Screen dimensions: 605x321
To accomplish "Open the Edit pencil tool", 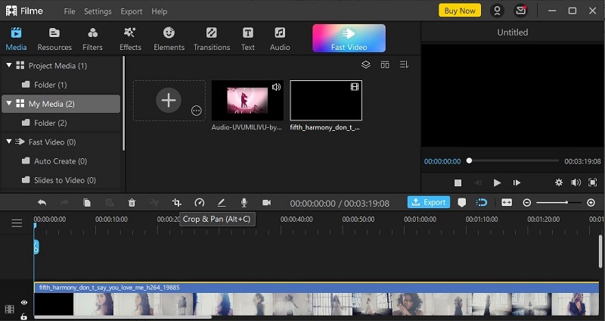I will click(x=222, y=202).
